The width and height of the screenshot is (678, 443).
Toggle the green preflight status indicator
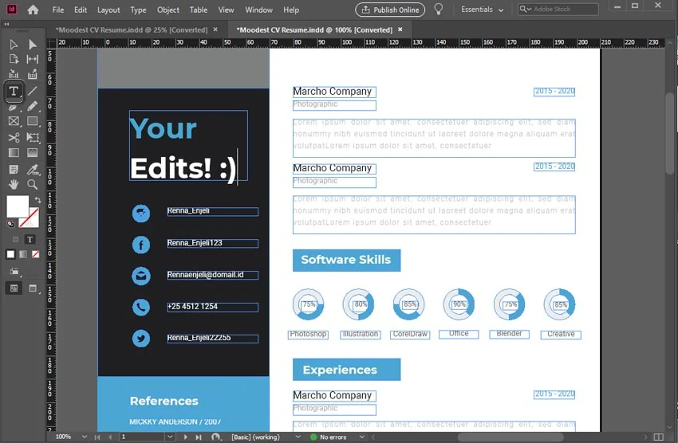(x=314, y=437)
